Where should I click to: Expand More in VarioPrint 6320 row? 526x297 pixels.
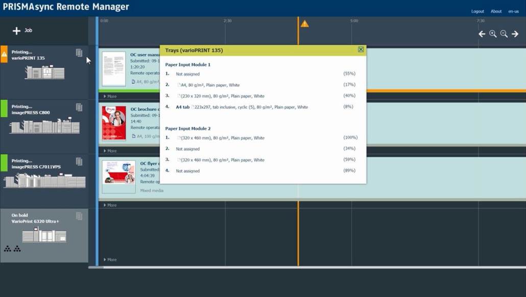click(x=110, y=260)
